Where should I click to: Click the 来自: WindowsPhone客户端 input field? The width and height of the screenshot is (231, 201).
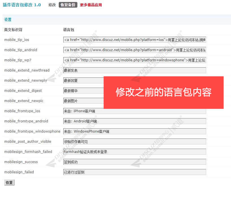point(134,131)
